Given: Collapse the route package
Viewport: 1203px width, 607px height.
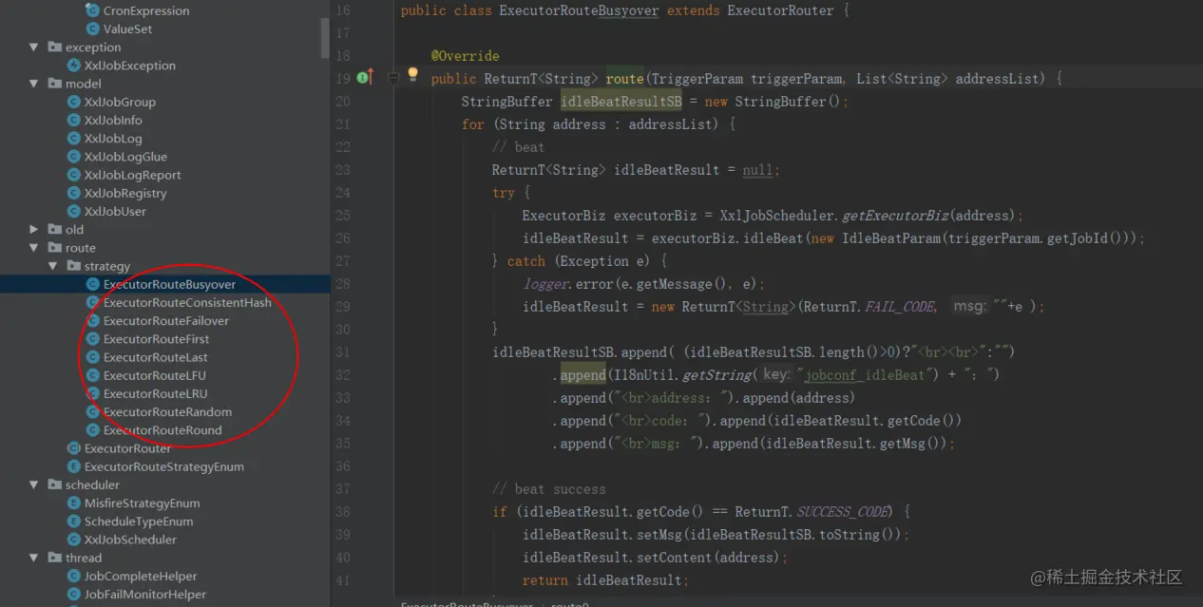Looking at the screenshot, I should coord(34,248).
